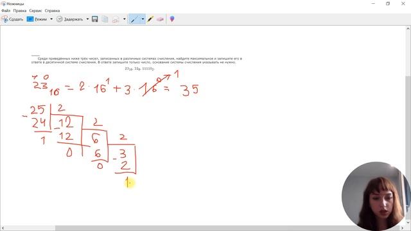This screenshot has height=231, width=411.
Task: Minimize the Ножницы window
Action: coord(373,4)
